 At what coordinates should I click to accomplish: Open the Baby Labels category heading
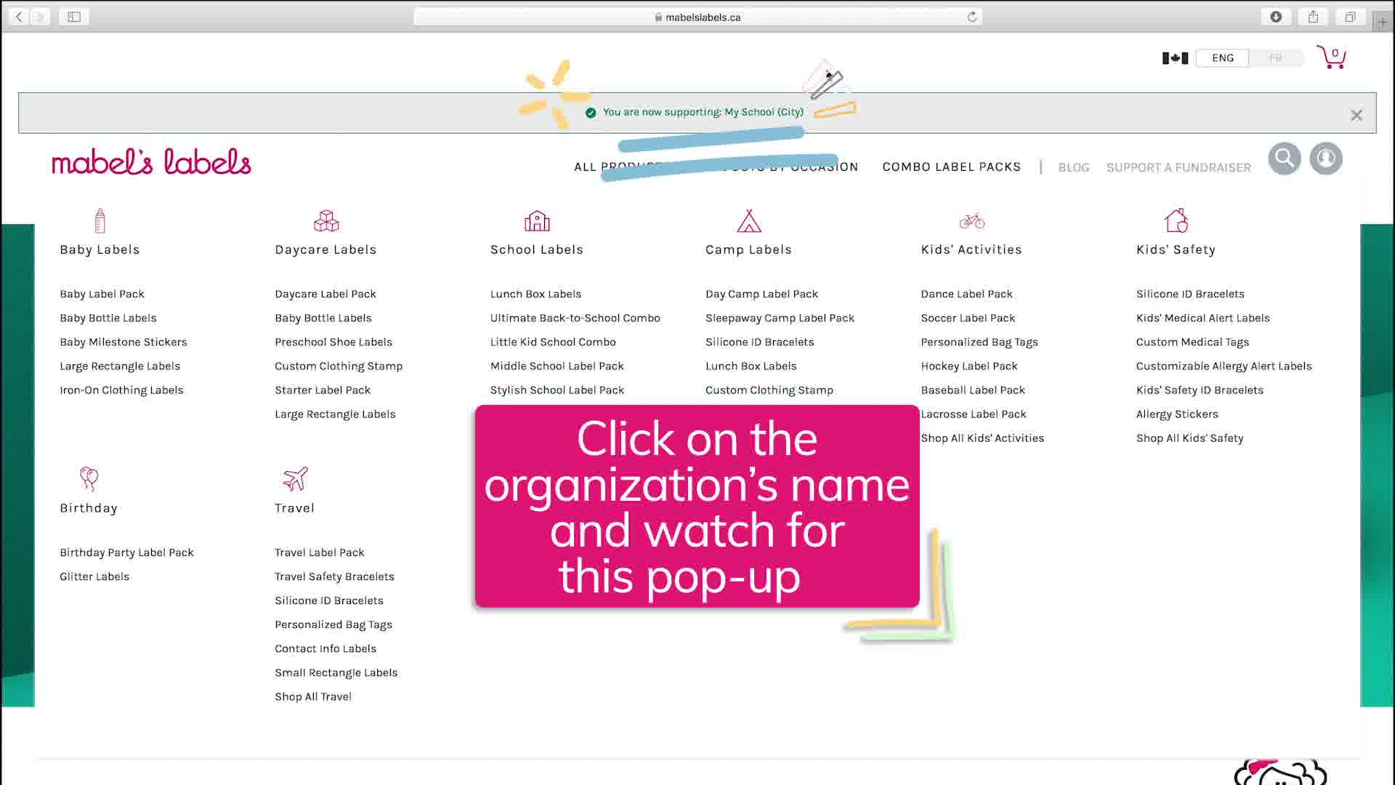100,250
